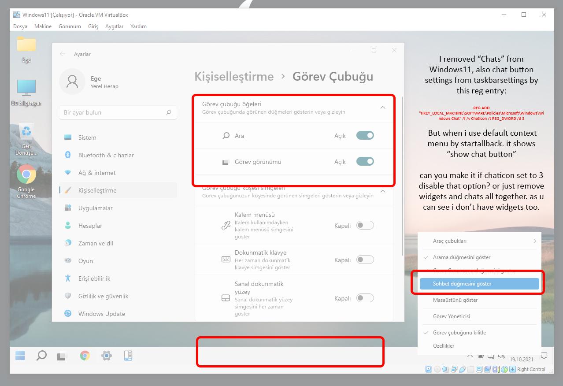The height and width of the screenshot is (386, 563).
Task: Turn off the Görev görünümü toggle
Action: (365, 161)
